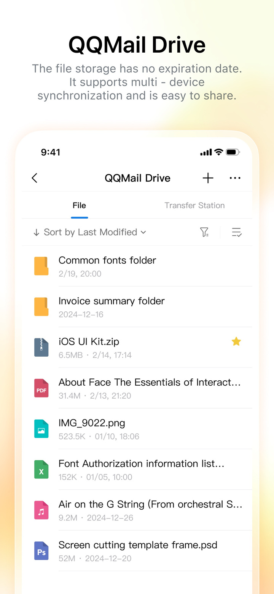Screen dimensions: 274x594
Task: Open Common fonts folder
Action: (x=137, y=266)
